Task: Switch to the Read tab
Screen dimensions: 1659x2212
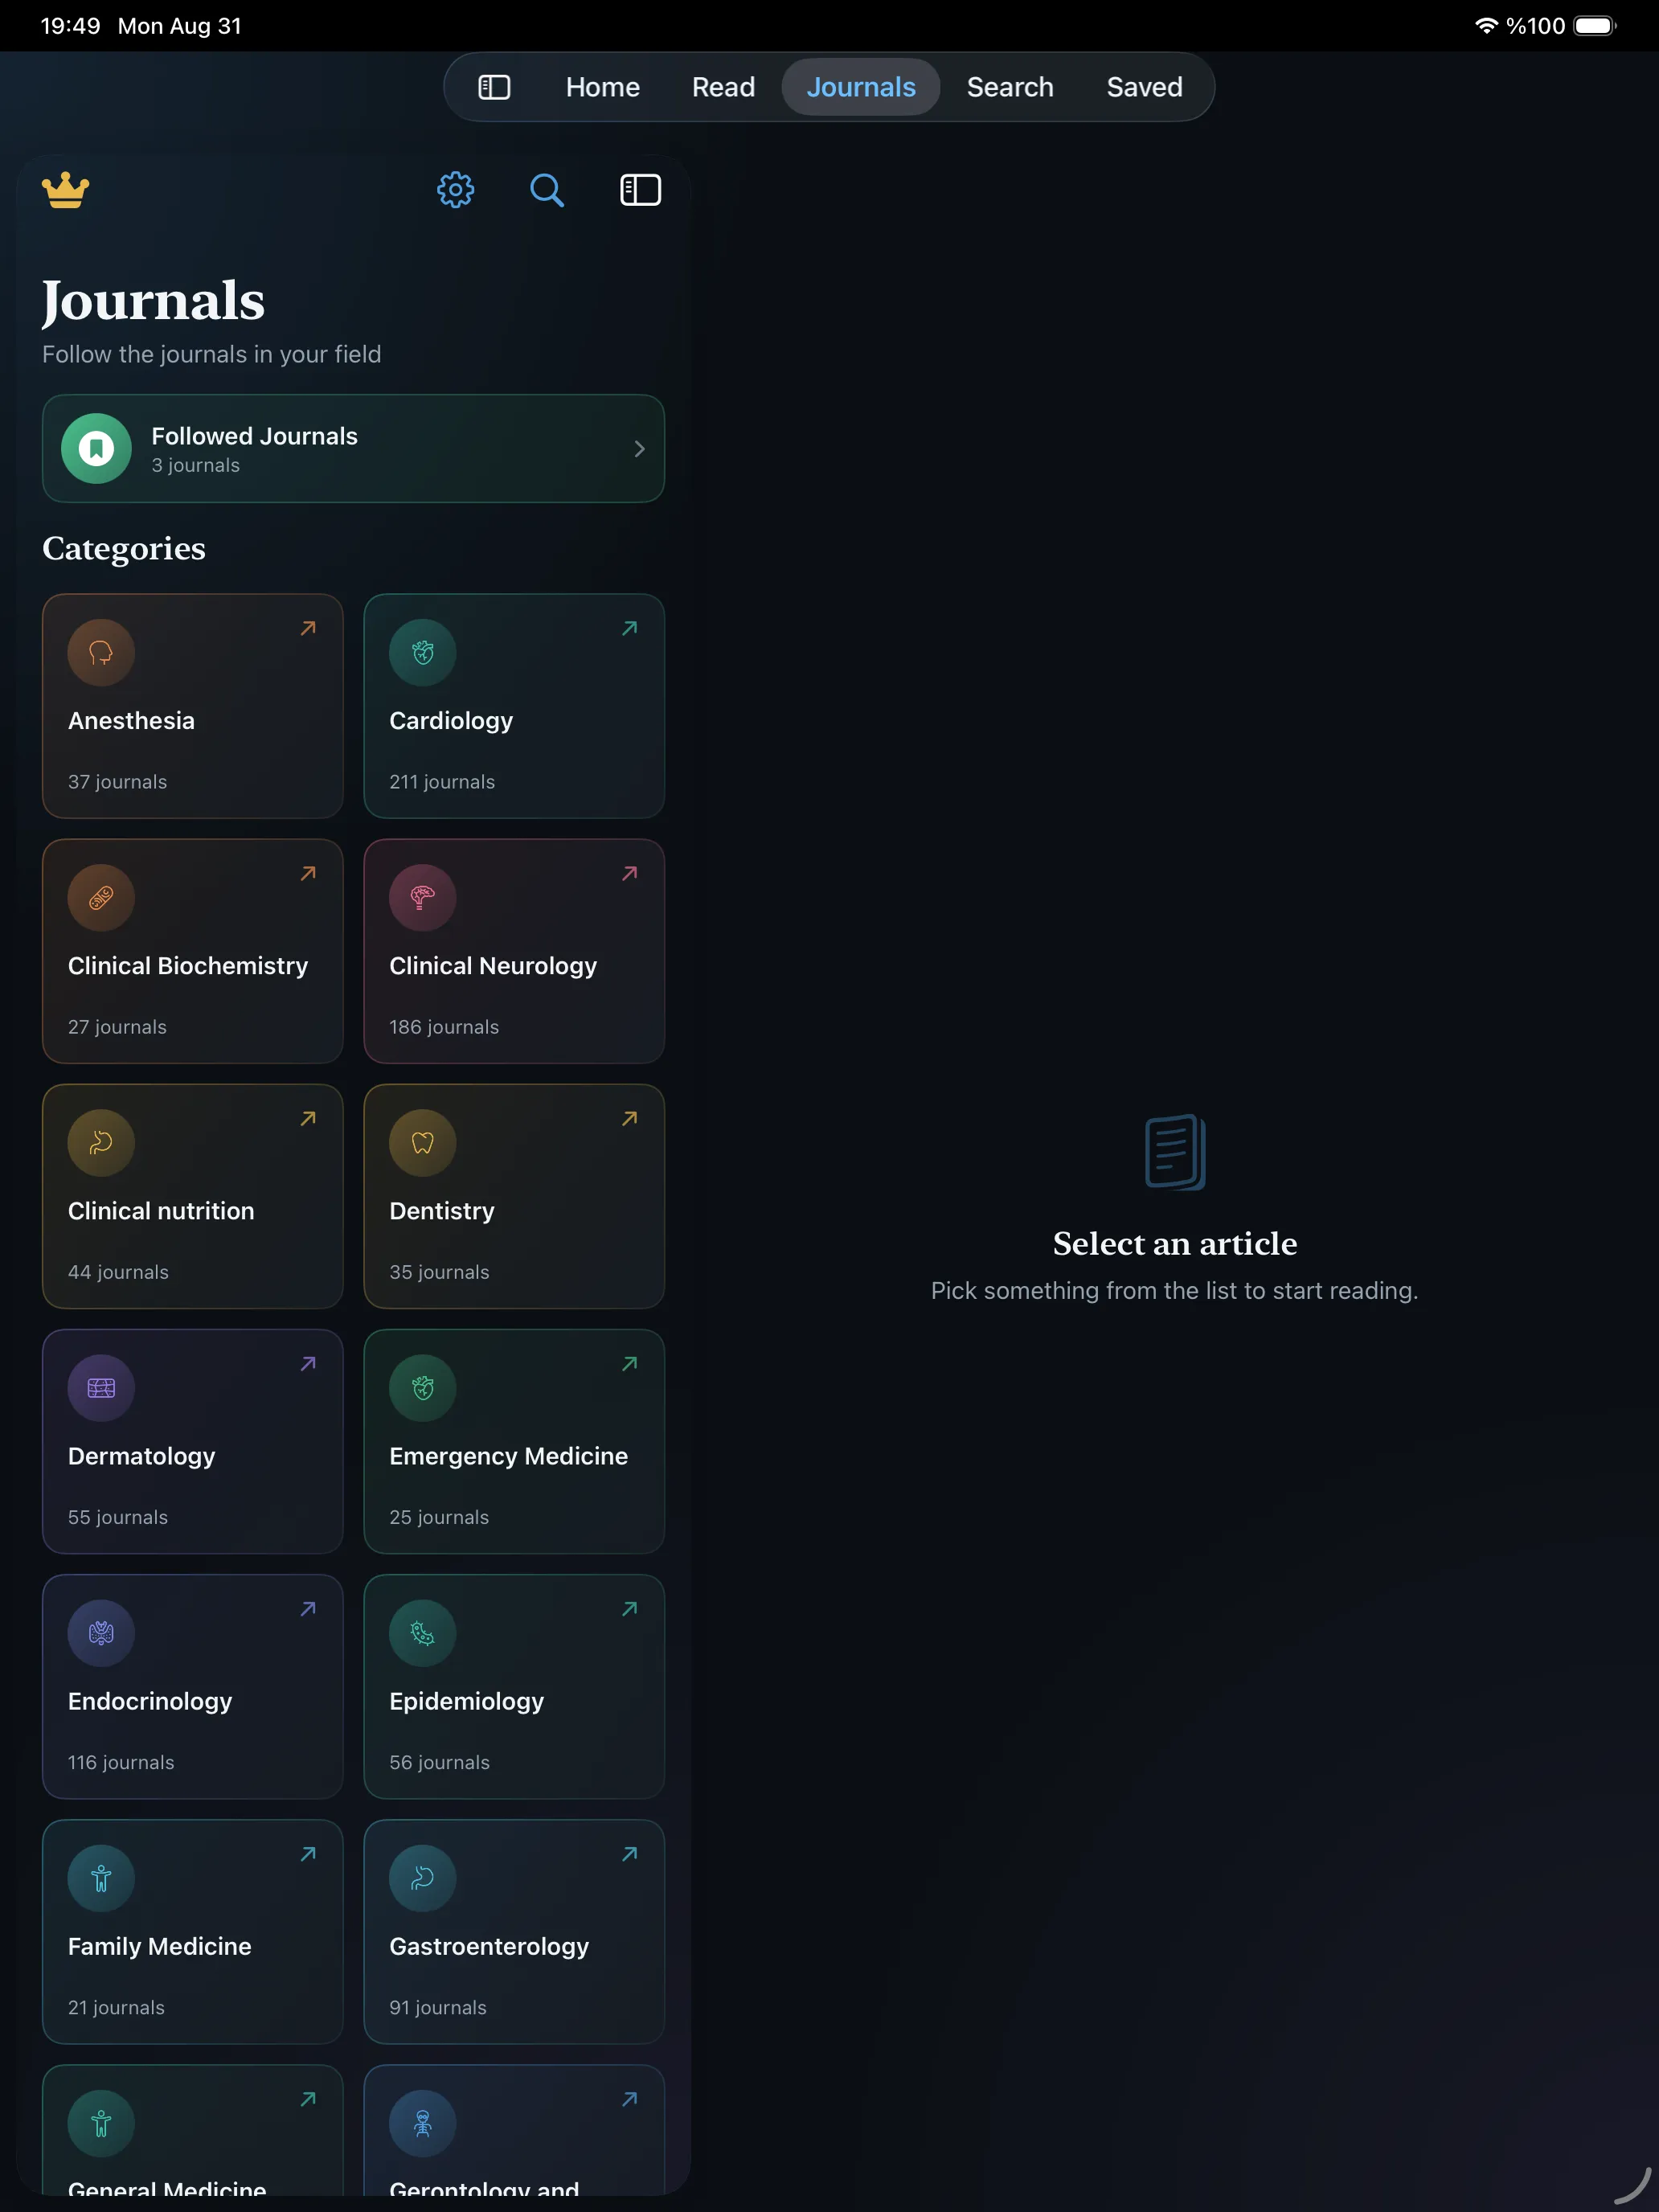Action: tap(723, 87)
